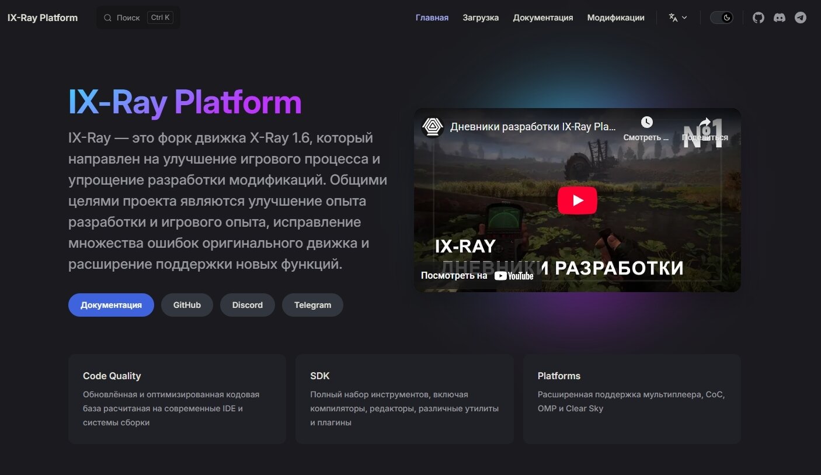821x475 pixels.
Task: Click the Telegram hero button
Action: 312,305
